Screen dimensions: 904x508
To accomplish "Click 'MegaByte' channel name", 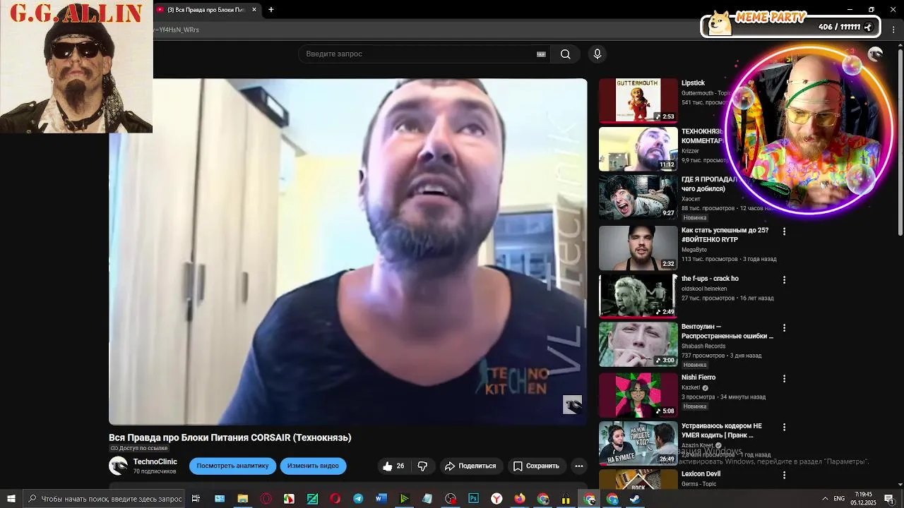I will [x=694, y=250].
